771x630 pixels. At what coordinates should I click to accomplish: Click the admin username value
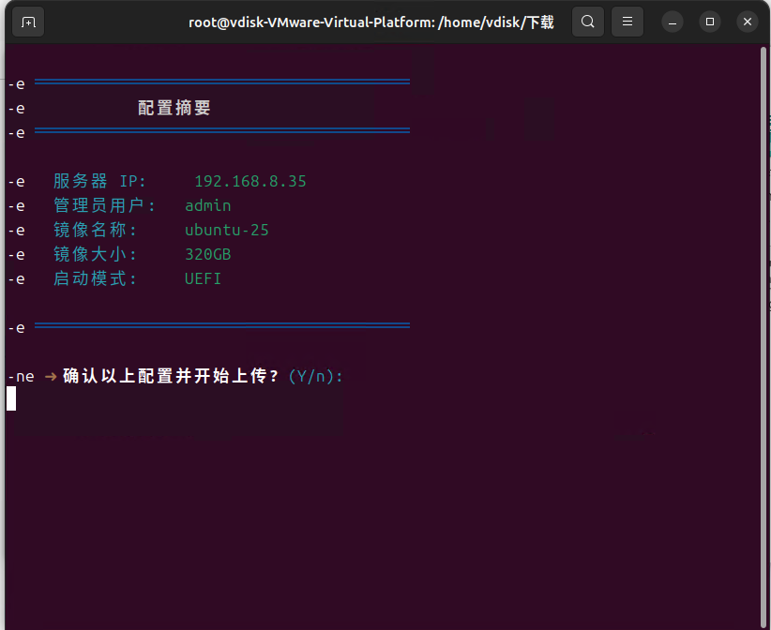point(207,205)
